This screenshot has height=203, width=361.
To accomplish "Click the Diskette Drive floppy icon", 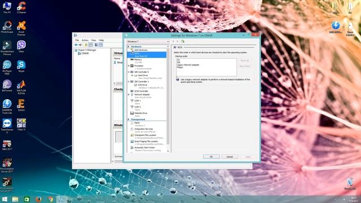I will [x=132, y=113].
